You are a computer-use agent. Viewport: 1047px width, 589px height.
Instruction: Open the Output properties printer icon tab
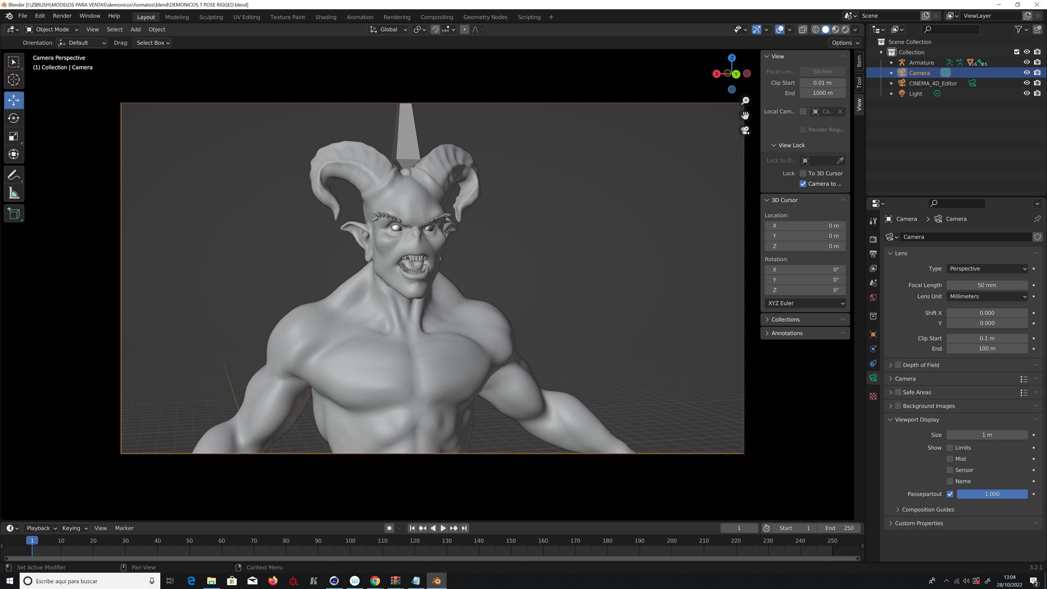(873, 254)
